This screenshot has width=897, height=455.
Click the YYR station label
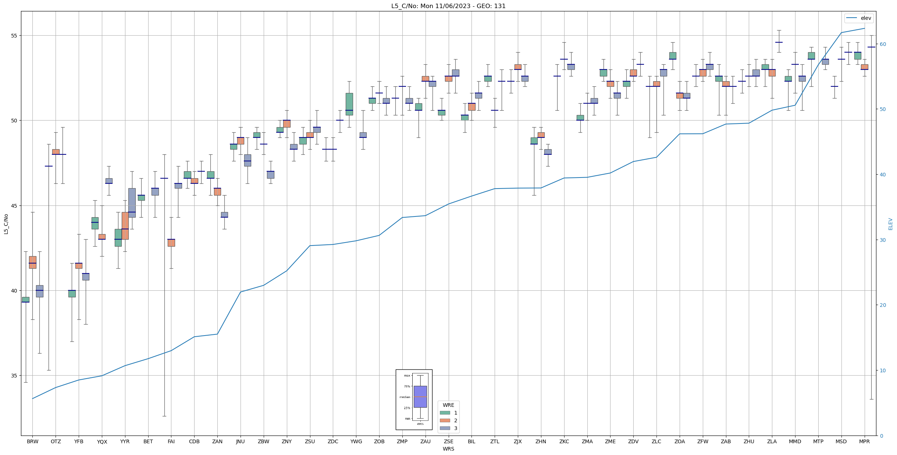(x=125, y=442)
